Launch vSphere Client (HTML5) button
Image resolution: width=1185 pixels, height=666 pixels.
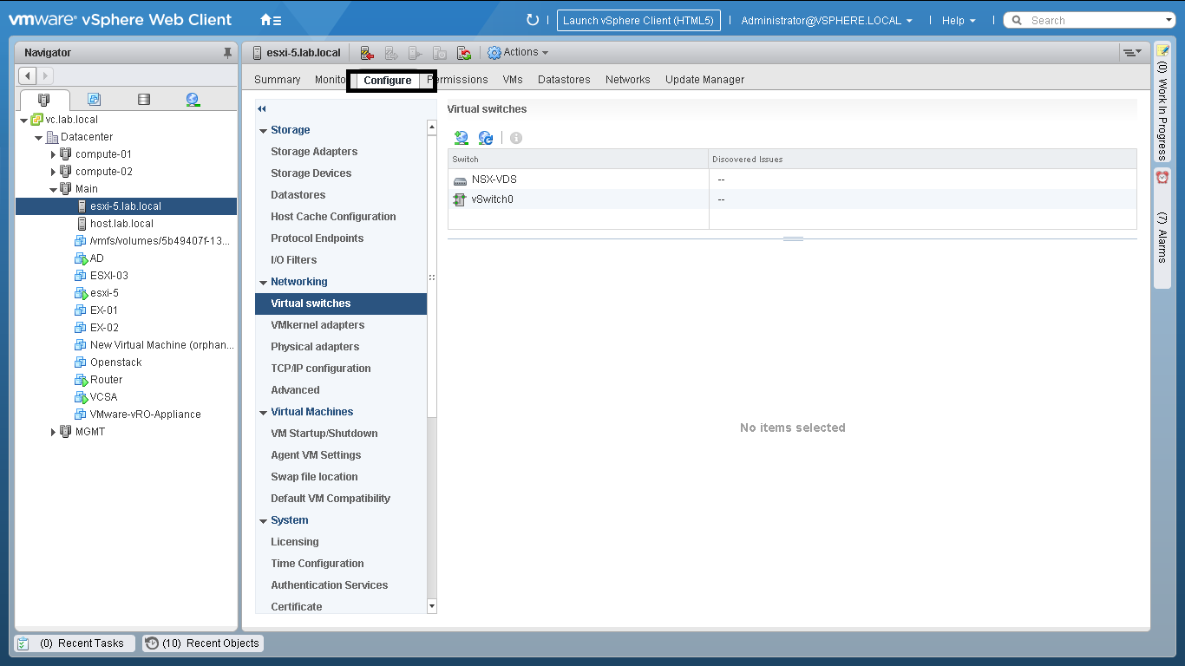click(638, 21)
